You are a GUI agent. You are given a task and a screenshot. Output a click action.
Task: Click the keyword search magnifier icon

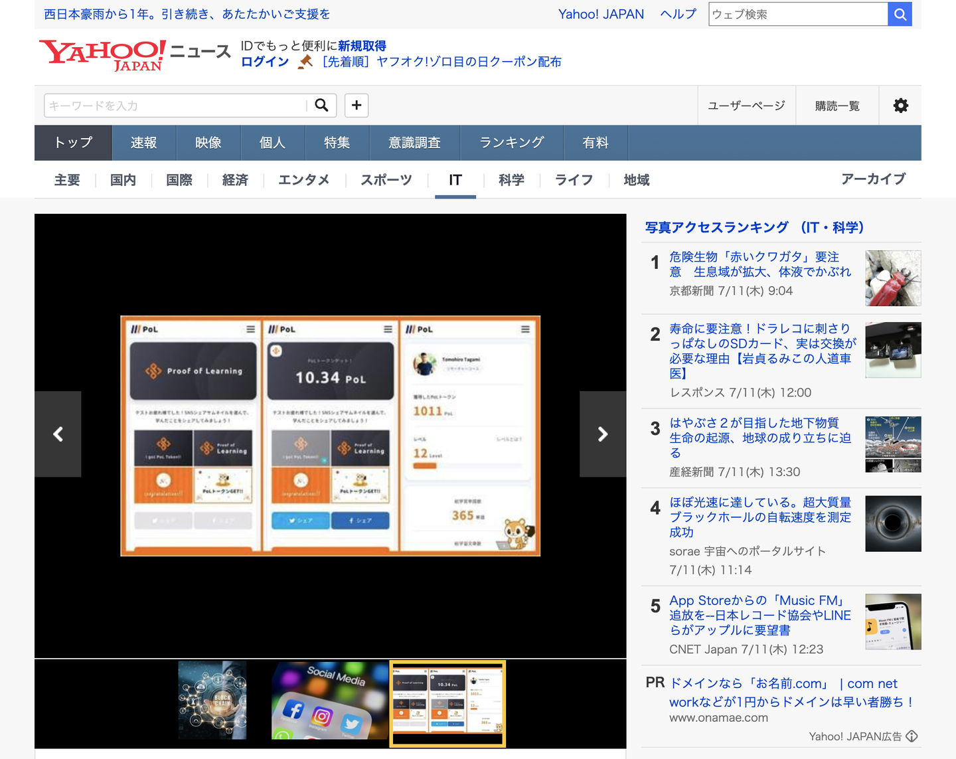[x=321, y=105]
